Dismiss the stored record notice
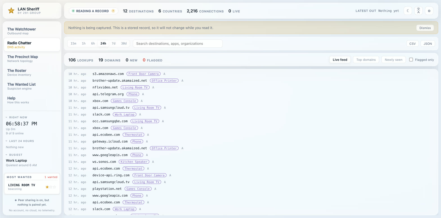Viewport: 441px width, 218px height. point(425,28)
